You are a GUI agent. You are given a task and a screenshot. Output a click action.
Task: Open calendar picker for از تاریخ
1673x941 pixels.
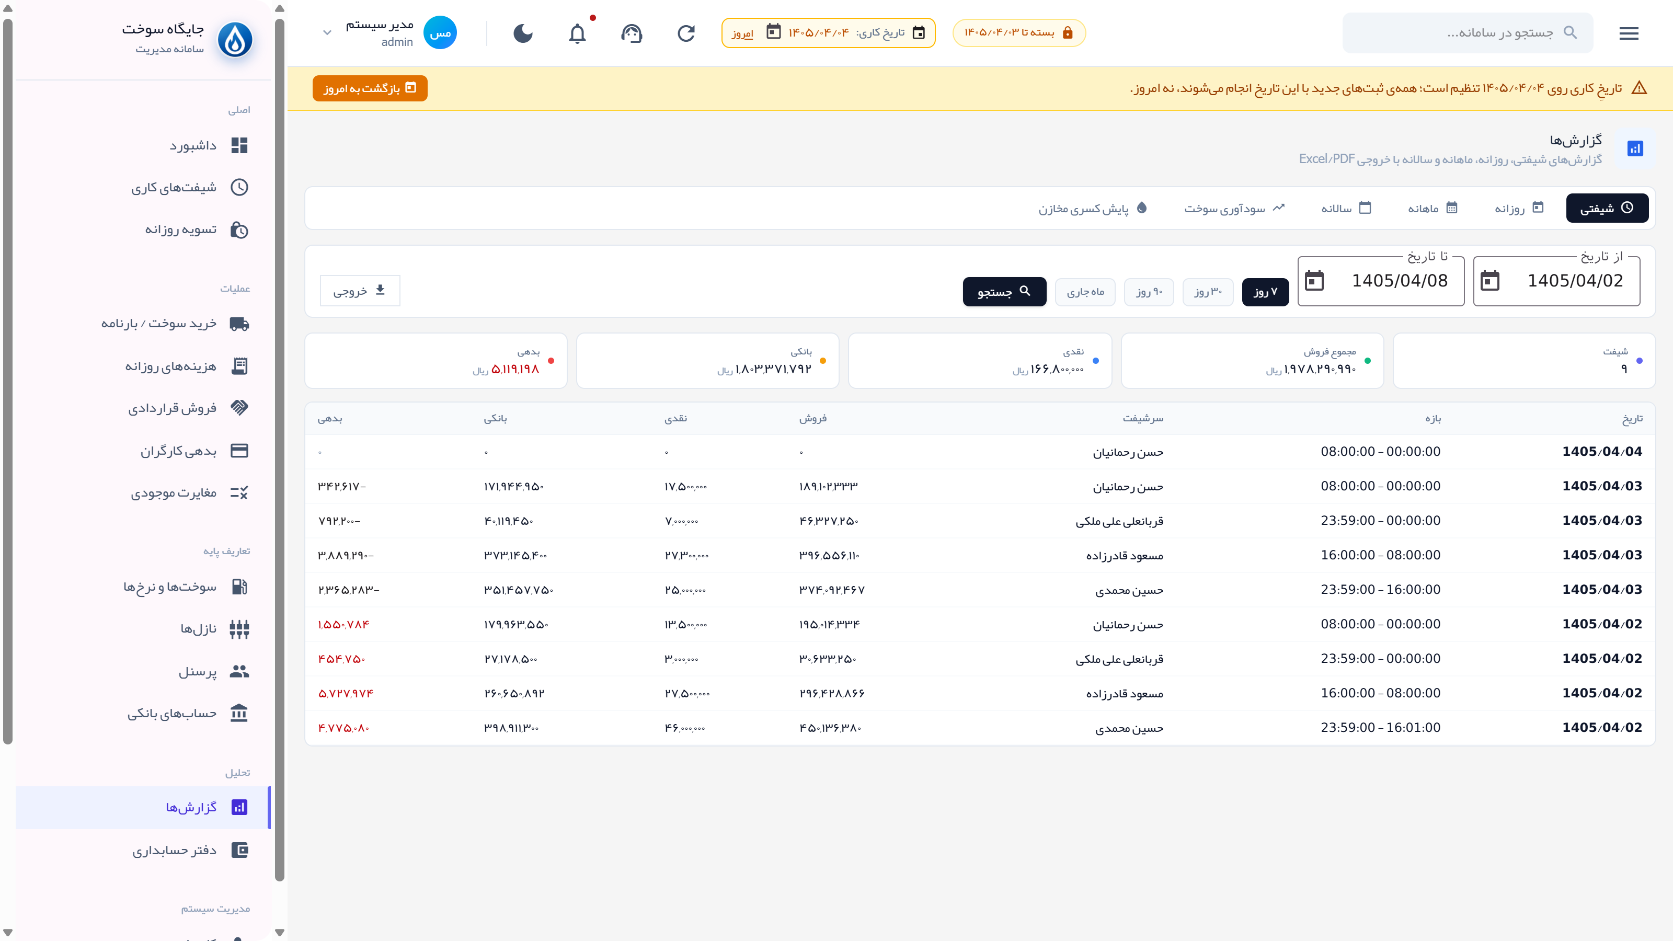[1489, 281]
